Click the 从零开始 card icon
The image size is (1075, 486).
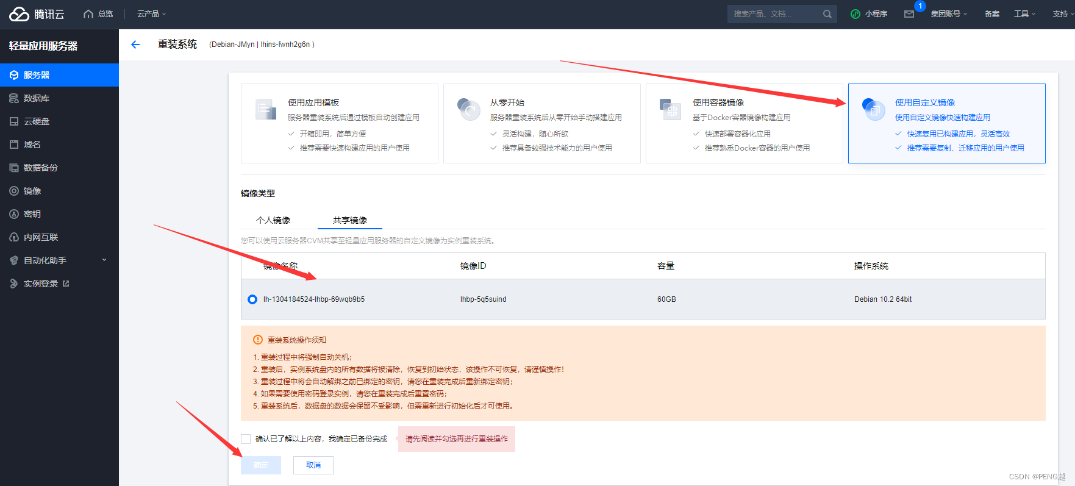469,109
